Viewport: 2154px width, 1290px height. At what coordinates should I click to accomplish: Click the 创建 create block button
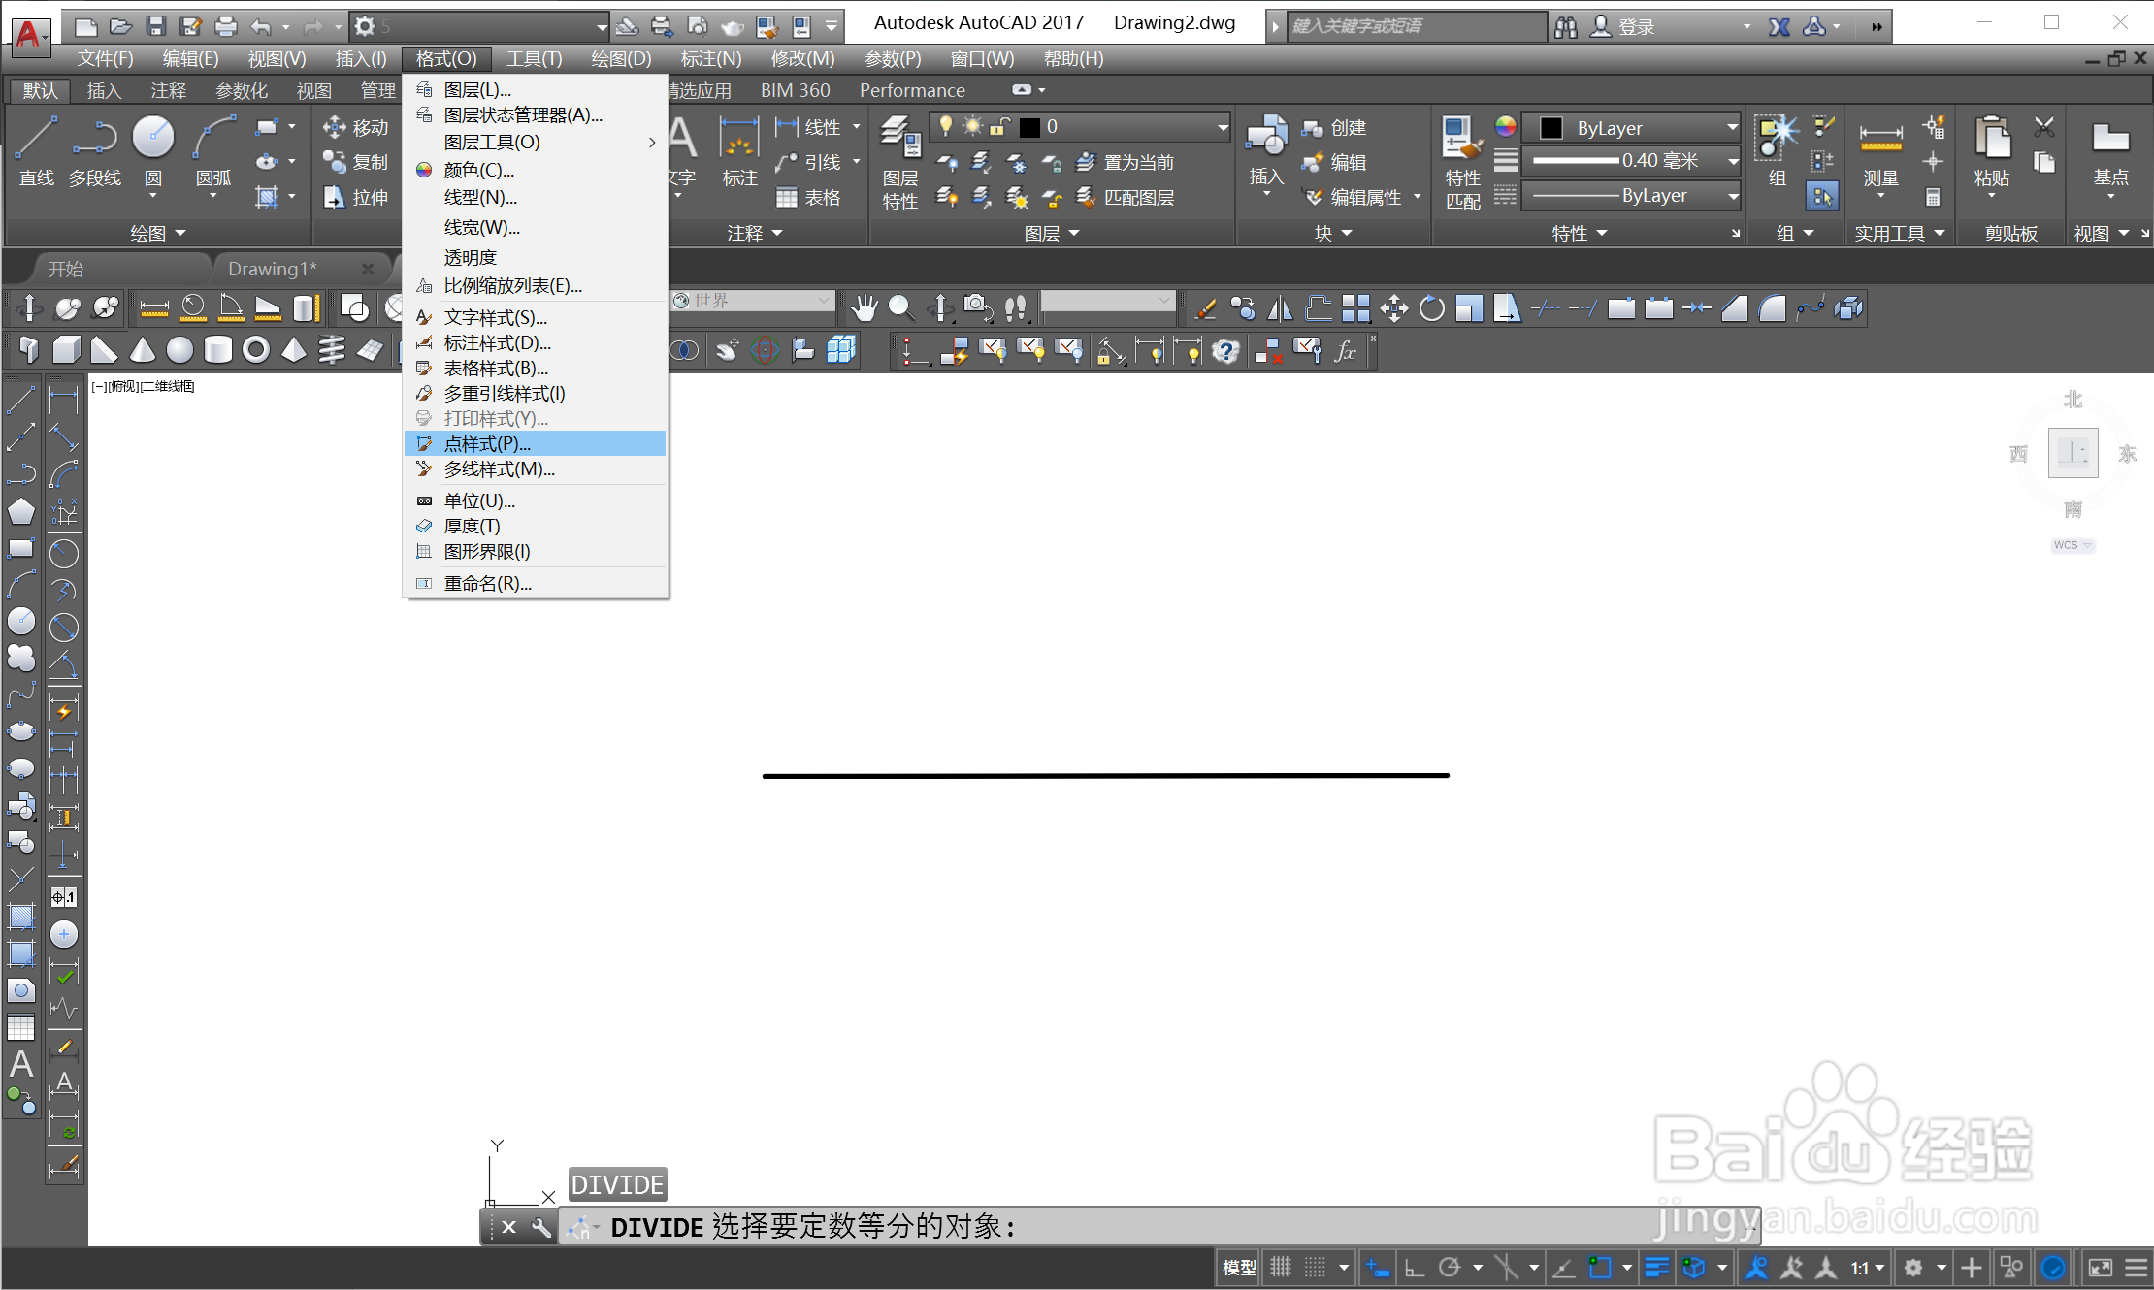1334,127
